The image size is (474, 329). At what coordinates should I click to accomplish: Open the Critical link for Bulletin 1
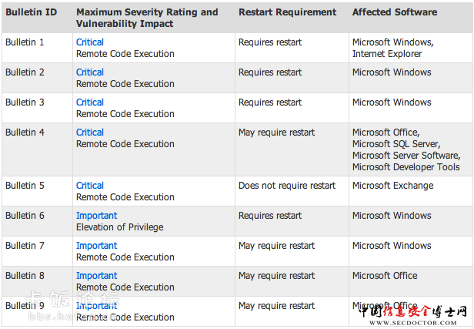[90, 42]
